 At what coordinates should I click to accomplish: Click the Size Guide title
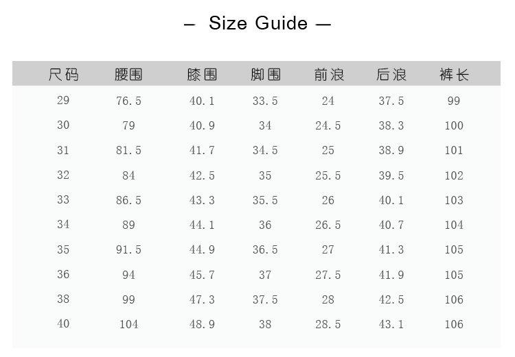point(257,23)
